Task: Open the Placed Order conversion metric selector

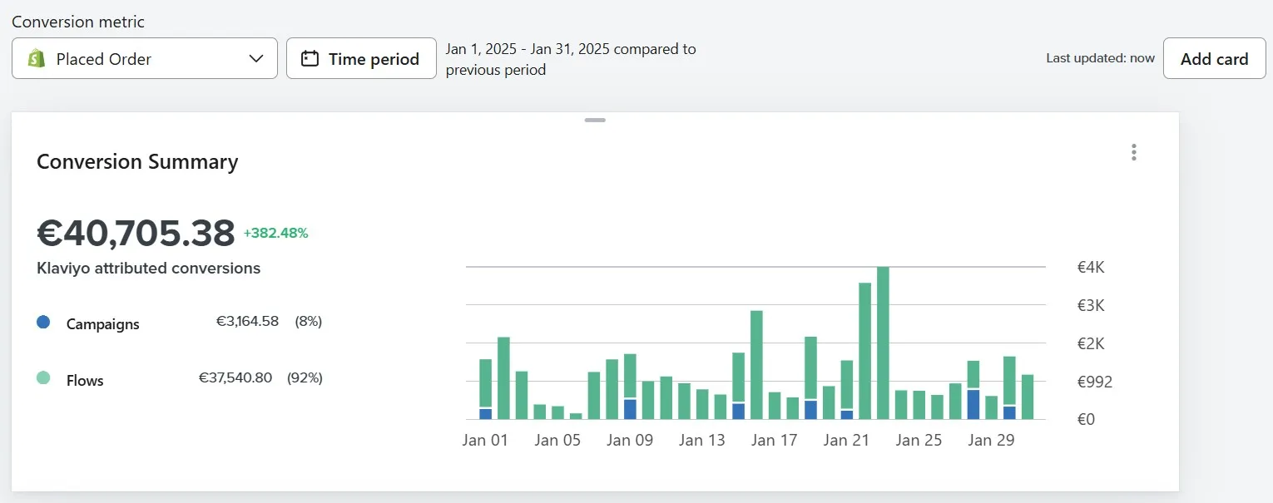Action: 144,59
